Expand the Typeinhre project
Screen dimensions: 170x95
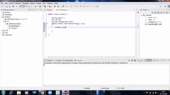2,35
